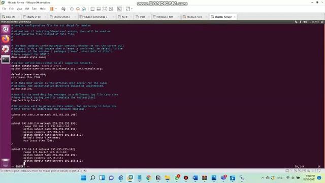Click Send Ctrl+Alt+Del toolbar icon
The width and height of the screenshot is (325, 183).
click(63, 9)
